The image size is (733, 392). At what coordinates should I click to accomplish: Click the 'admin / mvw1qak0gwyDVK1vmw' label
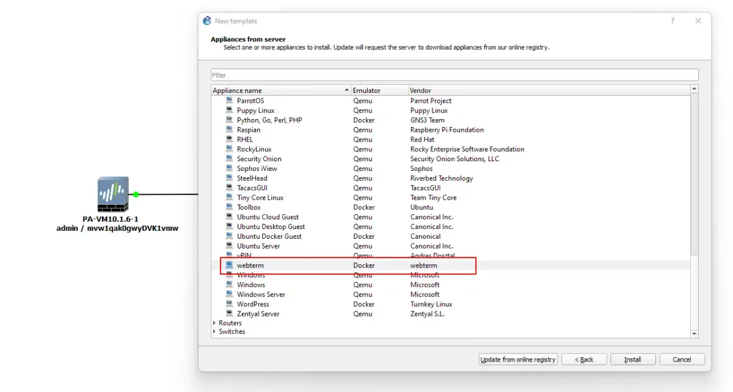click(x=117, y=228)
